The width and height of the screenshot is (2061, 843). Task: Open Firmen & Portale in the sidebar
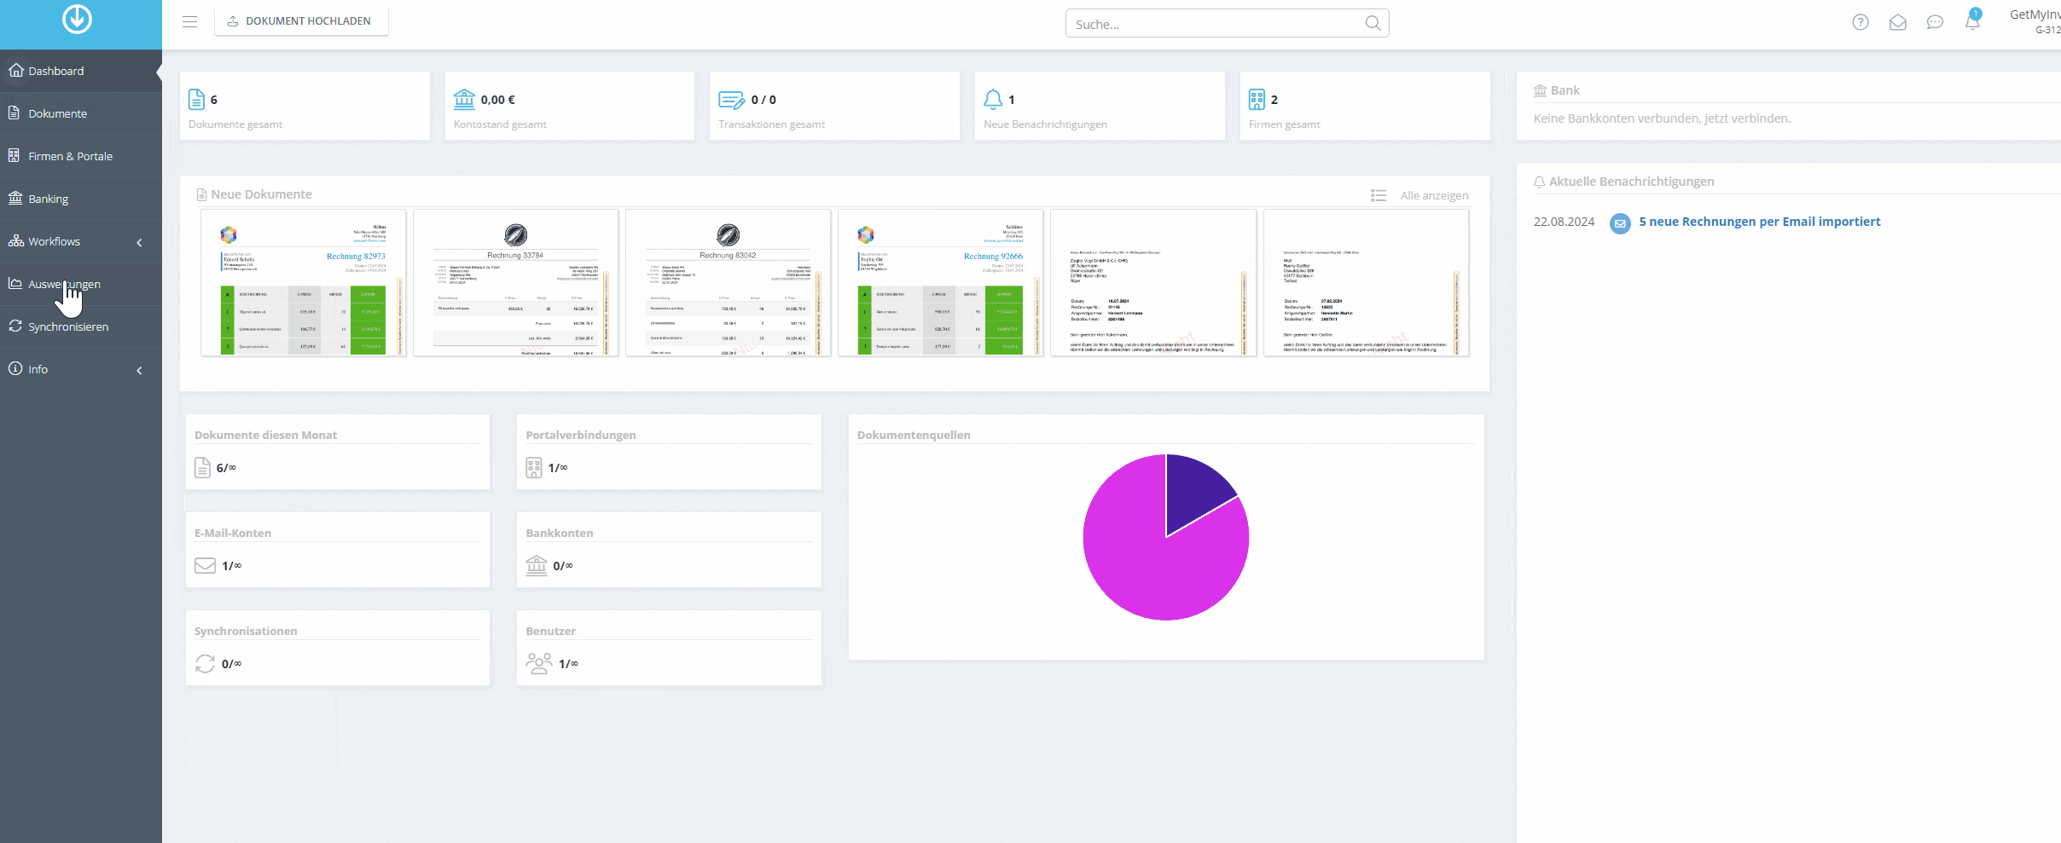[x=81, y=156]
